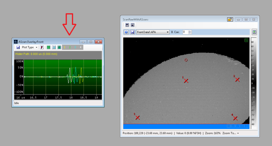This screenshot has width=272, height=146.
Task: Close the ScanRawWithAScans window
Action: (254, 19)
